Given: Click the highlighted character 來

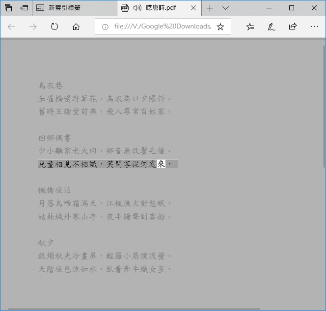Looking at the screenshot, I should point(161,164).
